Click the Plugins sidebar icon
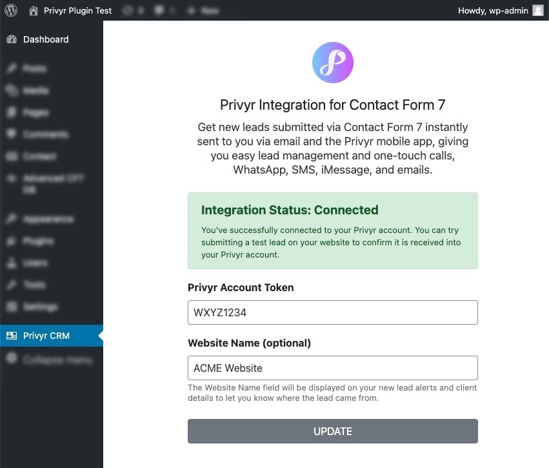 pyautogui.click(x=12, y=241)
